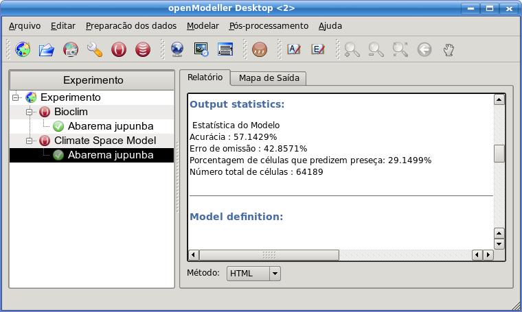Select Abarema jupunba under Climate Space Model
This screenshot has width=522, height=312.
[111, 155]
